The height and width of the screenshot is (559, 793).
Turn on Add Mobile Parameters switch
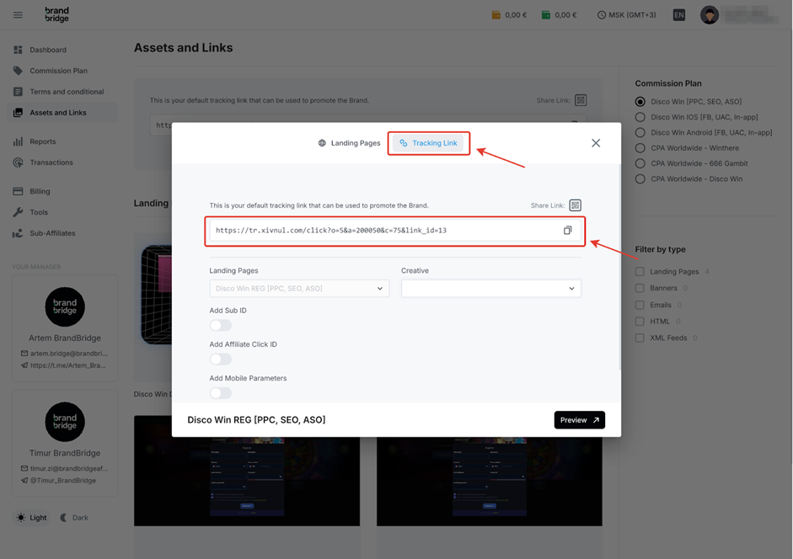click(221, 393)
